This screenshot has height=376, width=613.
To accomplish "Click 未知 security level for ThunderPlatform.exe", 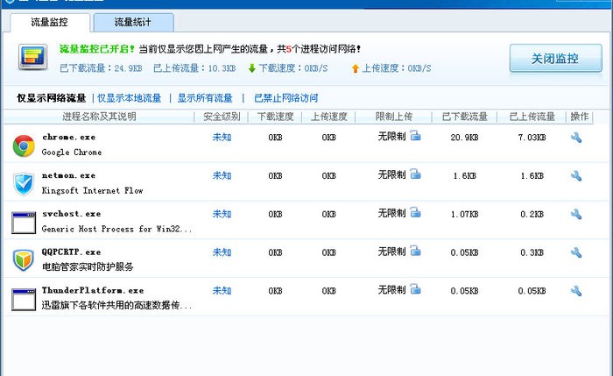I will pos(222,291).
